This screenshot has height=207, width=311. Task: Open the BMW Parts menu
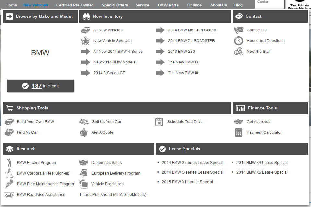(168, 5)
